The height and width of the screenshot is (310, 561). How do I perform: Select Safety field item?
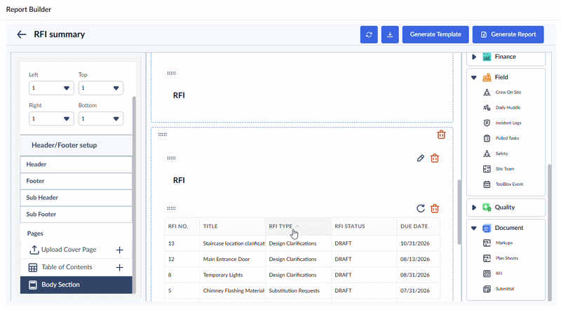point(496,154)
